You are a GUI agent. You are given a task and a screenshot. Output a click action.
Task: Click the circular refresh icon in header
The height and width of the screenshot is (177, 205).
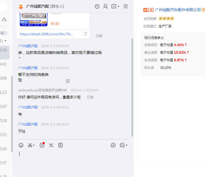pyautogui.click(x=97, y=7)
